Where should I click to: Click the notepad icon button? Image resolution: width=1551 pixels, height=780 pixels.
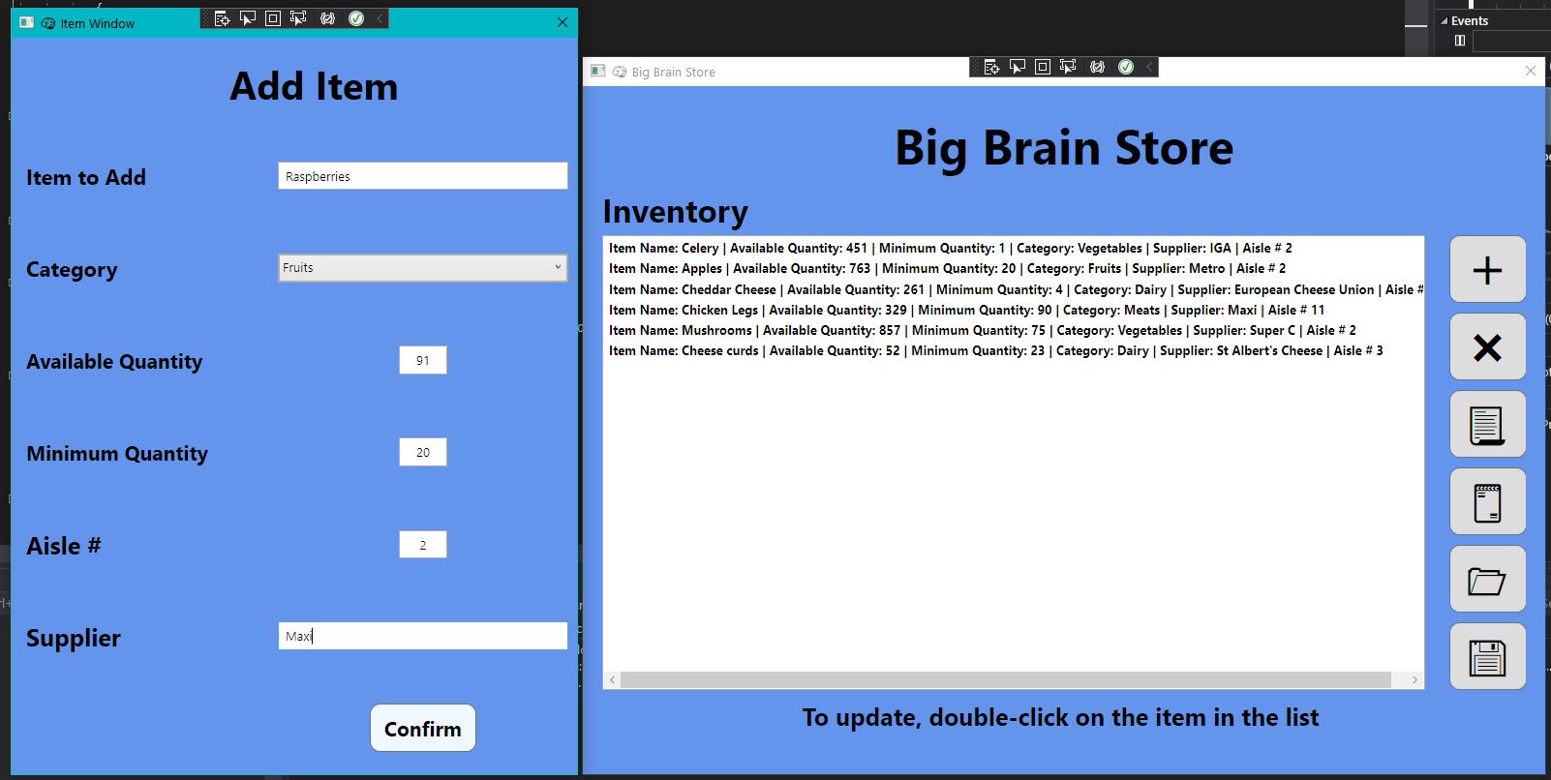tap(1487, 502)
